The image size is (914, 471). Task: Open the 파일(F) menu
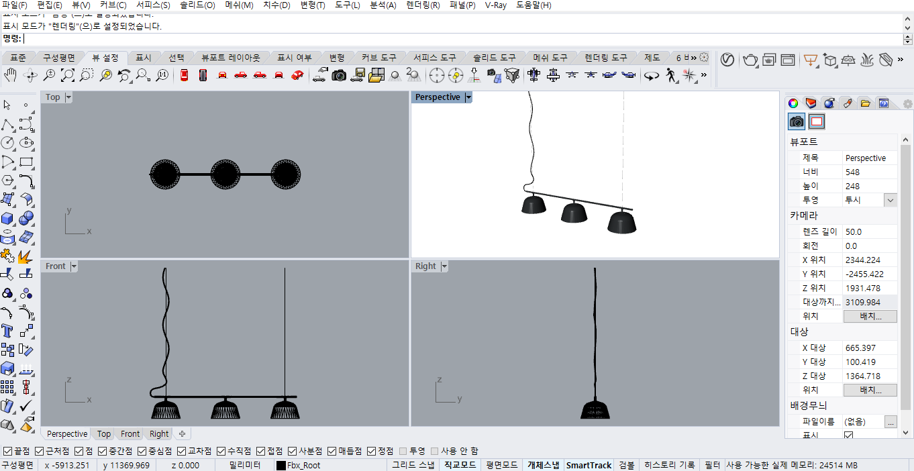coord(15,5)
